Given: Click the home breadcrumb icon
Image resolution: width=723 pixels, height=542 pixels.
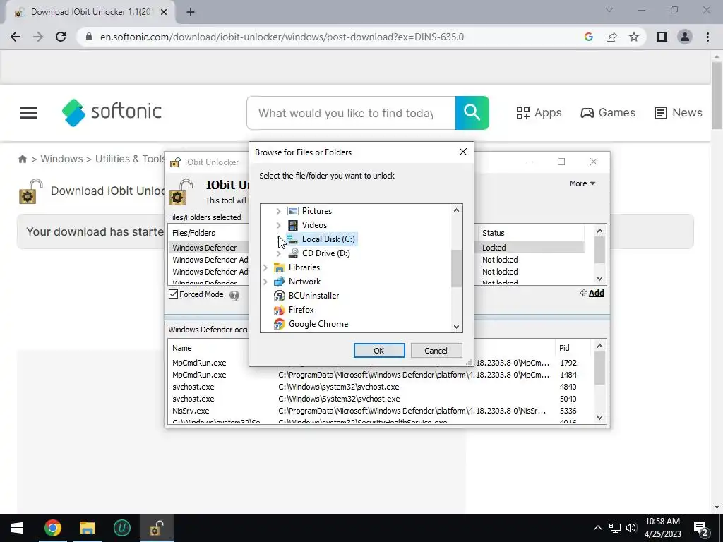Looking at the screenshot, I should [22, 159].
